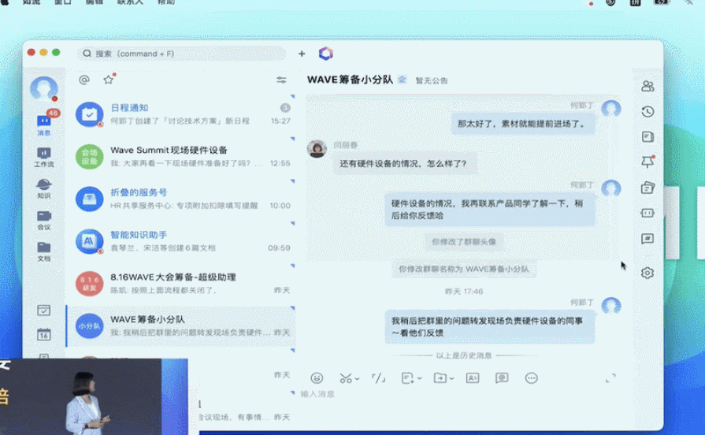Image resolution: width=705 pixels, height=435 pixels.
Task: Click the contact card icon in input toolbar
Action: click(x=473, y=378)
